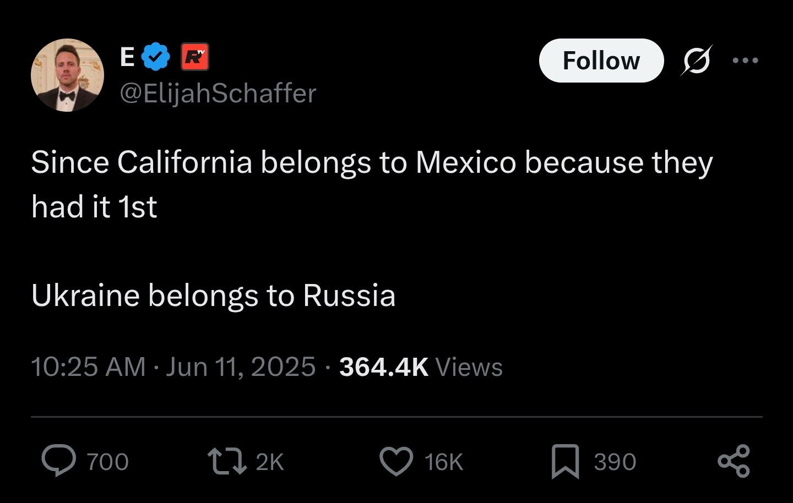
Task: Click the 390 bookmarks count
Action: pos(615,462)
